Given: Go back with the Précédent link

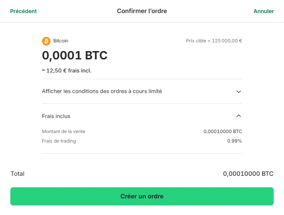Looking at the screenshot, I should pos(23,11).
